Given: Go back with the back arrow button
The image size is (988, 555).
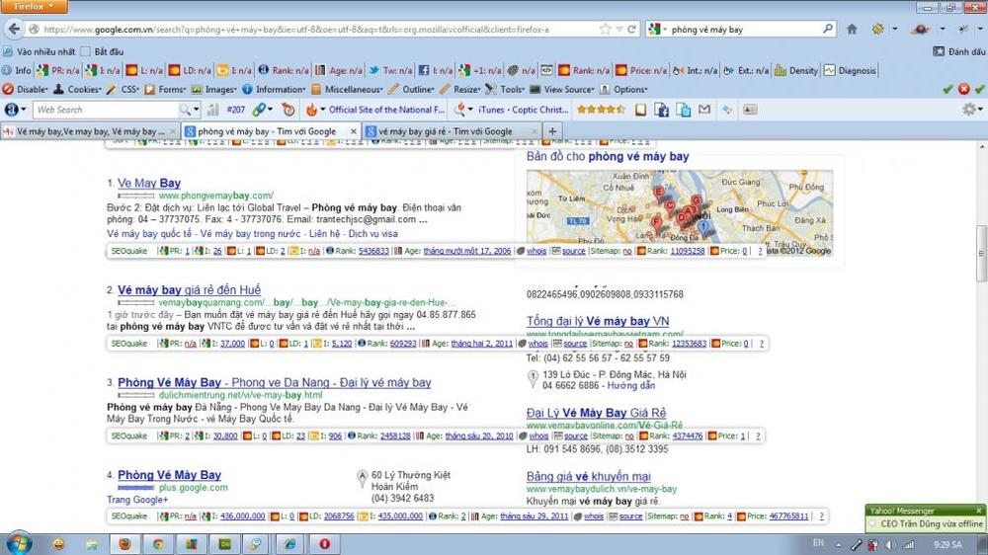Looking at the screenshot, I should [15, 29].
